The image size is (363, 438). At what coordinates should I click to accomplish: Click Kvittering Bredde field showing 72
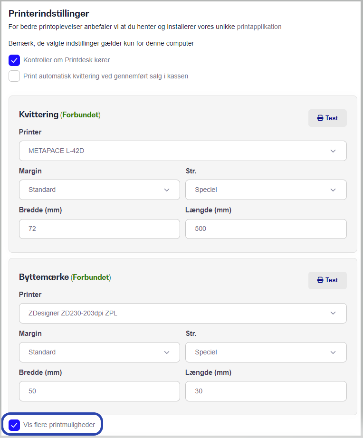99,229
